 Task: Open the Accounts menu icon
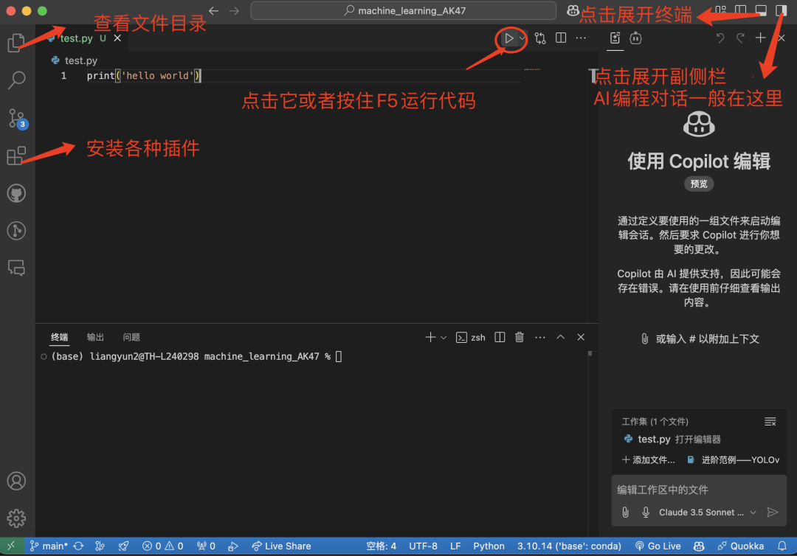point(16,481)
